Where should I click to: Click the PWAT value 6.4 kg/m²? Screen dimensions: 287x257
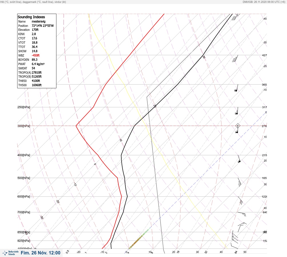[38, 64]
